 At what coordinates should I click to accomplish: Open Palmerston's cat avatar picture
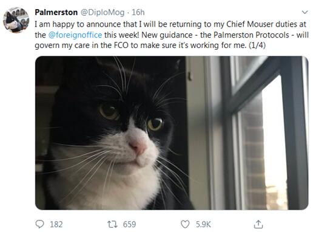pos(16,20)
